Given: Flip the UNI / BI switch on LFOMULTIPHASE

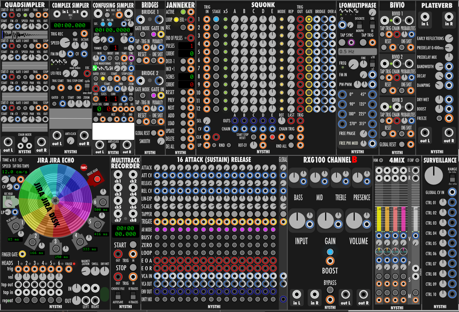Looking at the screenshot, I should coord(372,25).
